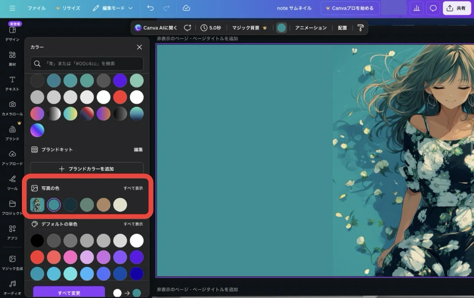Edit the second page title text below canvas

click(197, 290)
